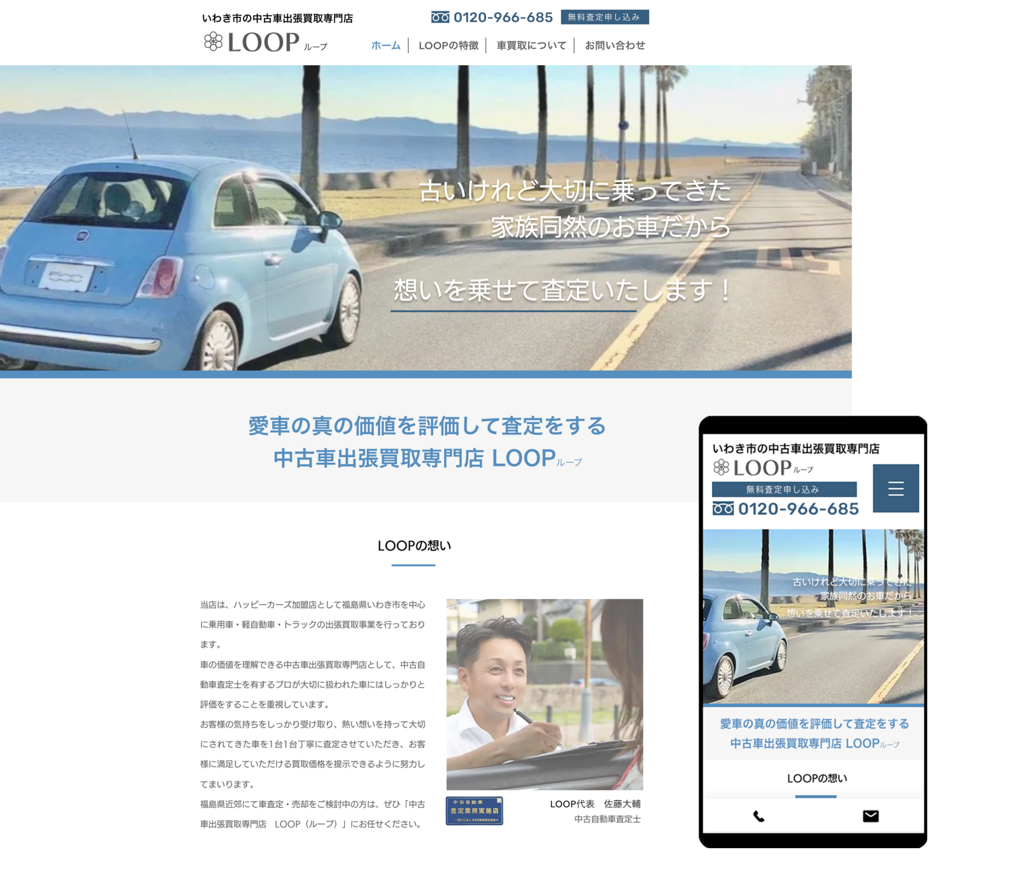Viewport: 1020px width, 890px height.
Task: Navigate to 車買取について
Action: click(529, 45)
